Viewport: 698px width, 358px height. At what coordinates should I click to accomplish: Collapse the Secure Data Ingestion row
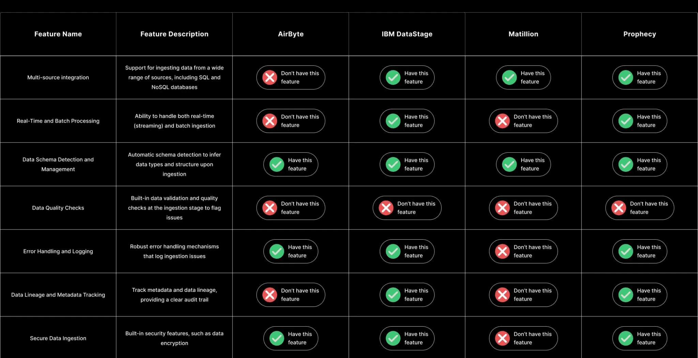tap(58, 338)
